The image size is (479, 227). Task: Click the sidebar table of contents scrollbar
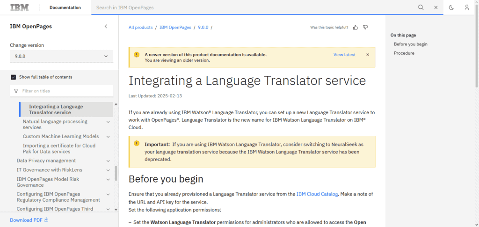[116, 173]
